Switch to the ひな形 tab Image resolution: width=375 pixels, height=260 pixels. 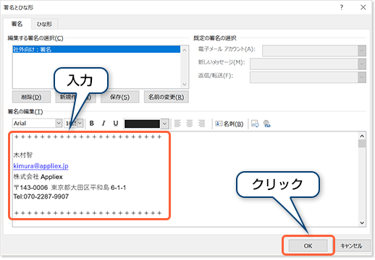pyautogui.click(x=44, y=24)
